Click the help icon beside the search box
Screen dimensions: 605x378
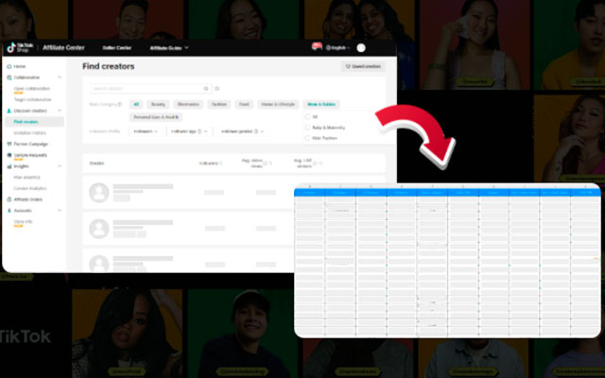pos(217,89)
